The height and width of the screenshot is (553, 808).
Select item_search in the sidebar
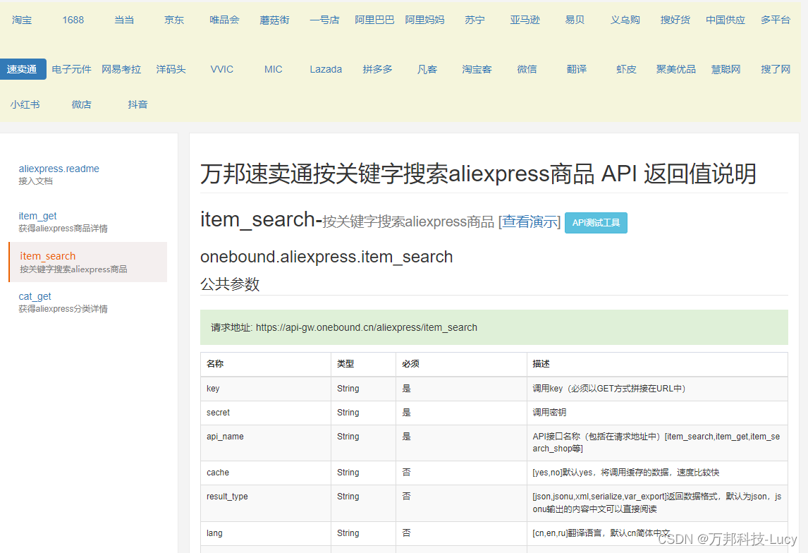pyautogui.click(x=88, y=262)
